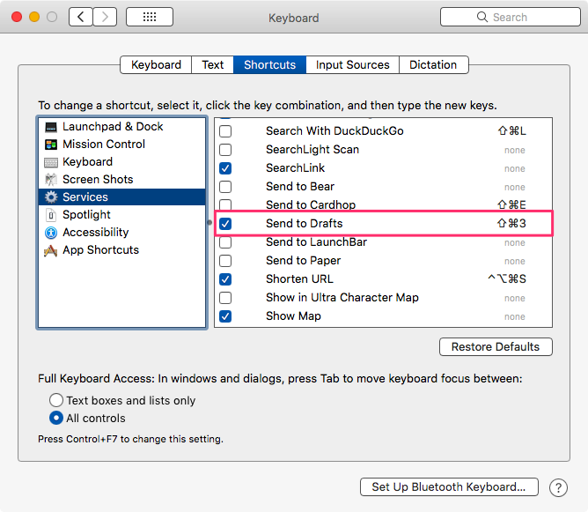Enable SearchLight Scan checkbox

click(225, 150)
